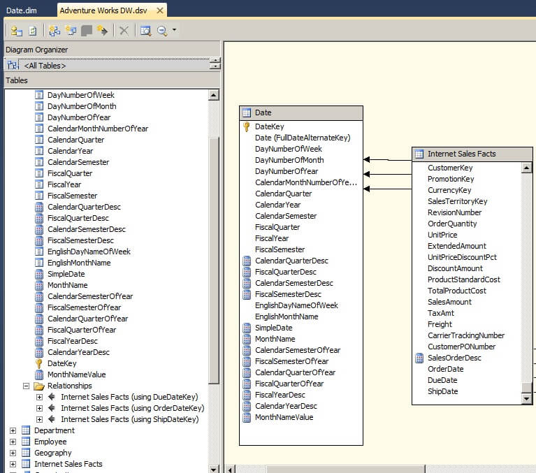
Task: Collapse the Relationships folder node
Action: (x=26, y=386)
